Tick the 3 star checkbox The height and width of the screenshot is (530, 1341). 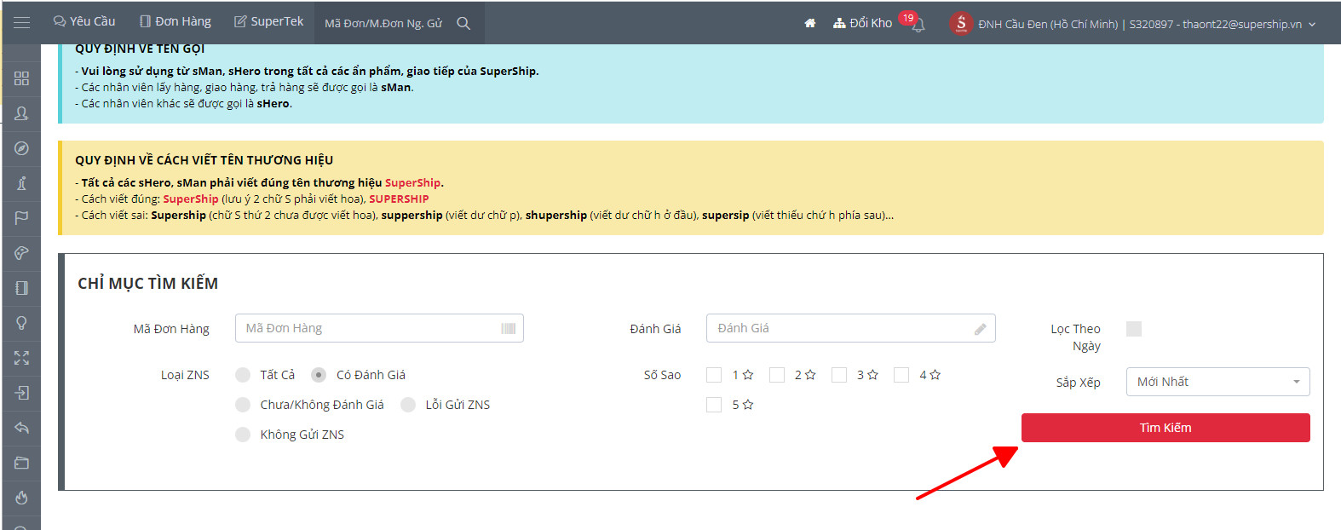coord(839,375)
